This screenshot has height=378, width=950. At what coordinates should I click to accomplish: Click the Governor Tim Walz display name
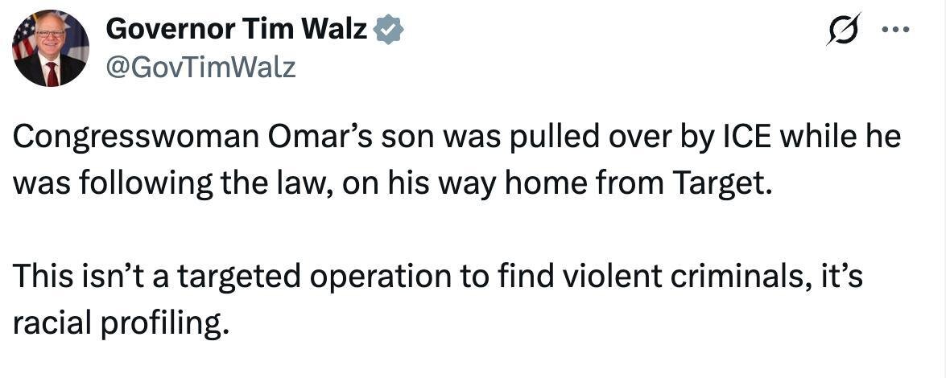(x=237, y=30)
